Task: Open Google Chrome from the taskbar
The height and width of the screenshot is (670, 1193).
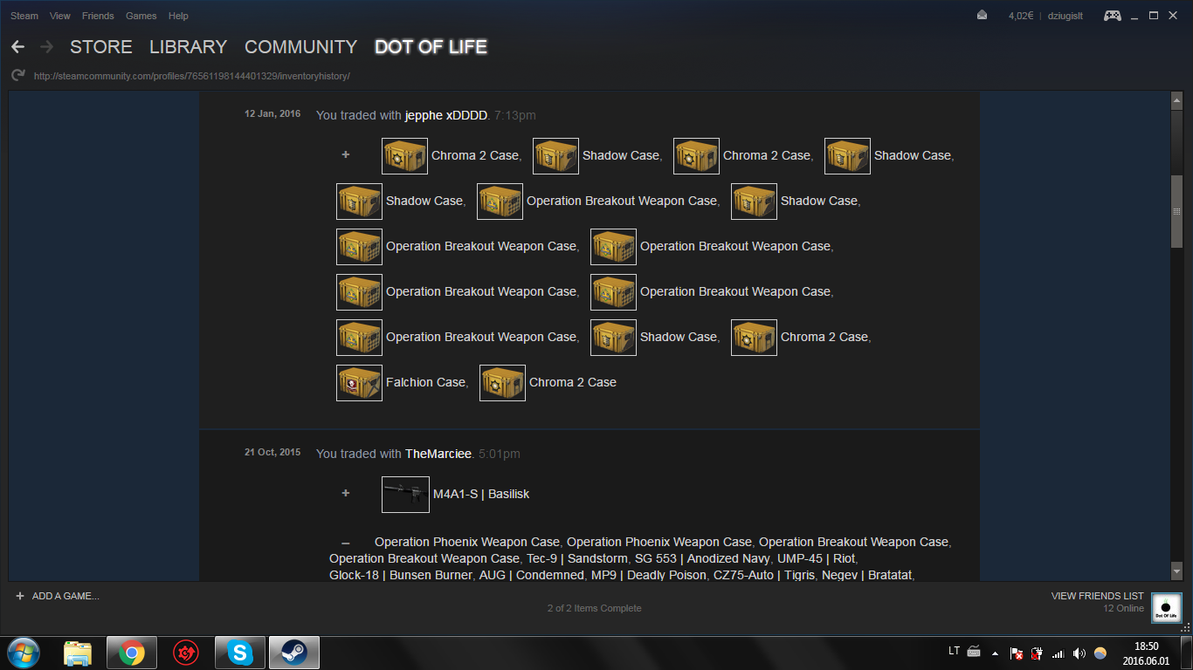Action: point(132,653)
